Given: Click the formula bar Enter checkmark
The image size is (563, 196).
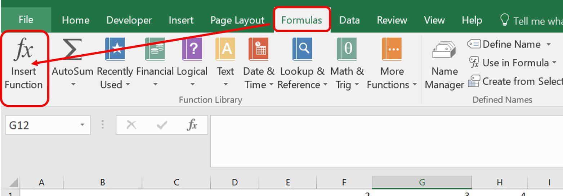Looking at the screenshot, I should [162, 126].
